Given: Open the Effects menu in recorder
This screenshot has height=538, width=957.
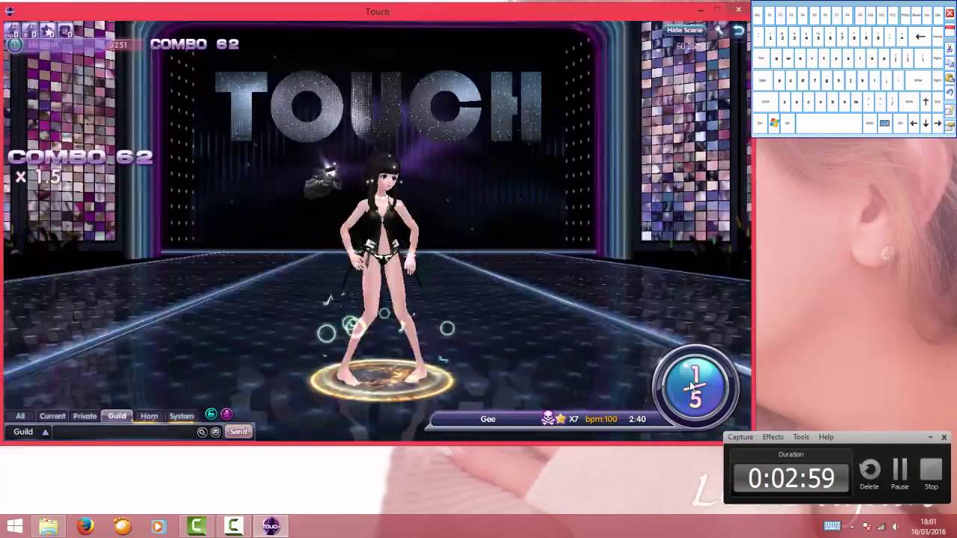Looking at the screenshot, I should (773, 437).
